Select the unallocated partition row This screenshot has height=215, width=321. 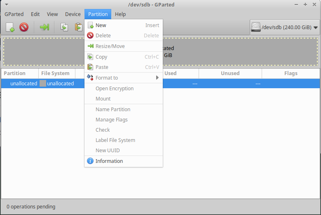point(161,84)
